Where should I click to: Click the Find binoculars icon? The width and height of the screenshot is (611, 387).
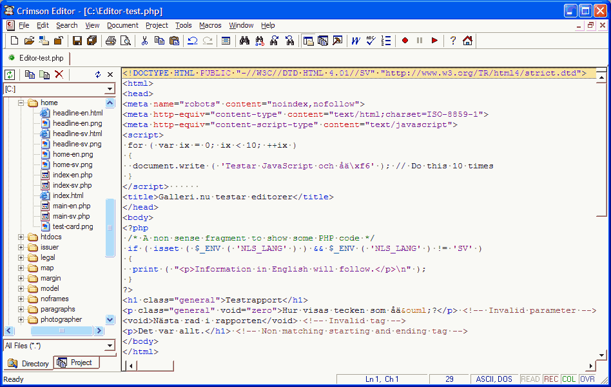point(244,41)
